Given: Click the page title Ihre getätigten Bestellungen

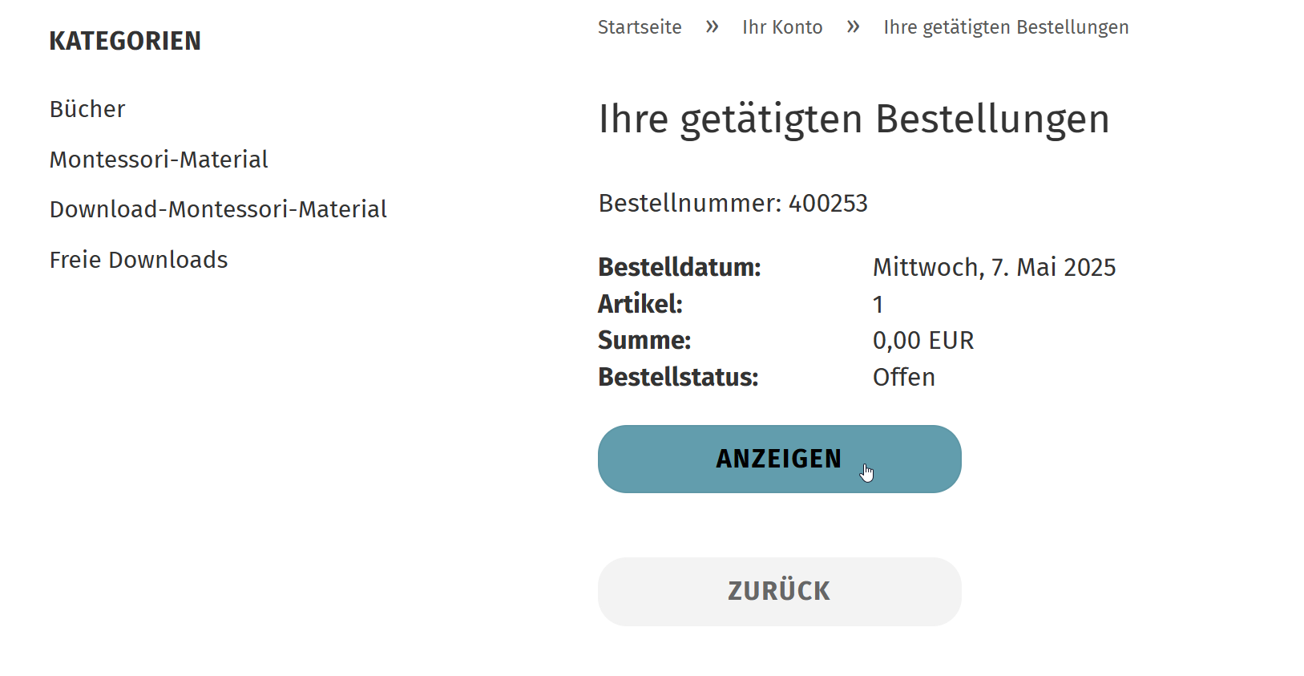Looking at the screenshot, I should 854,119.
